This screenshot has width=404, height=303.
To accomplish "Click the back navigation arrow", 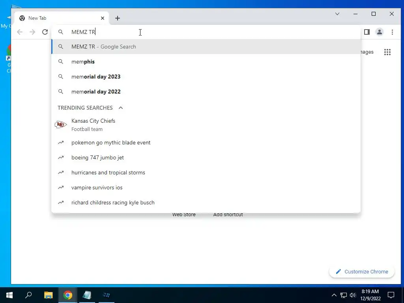I will [x=20, y=32].
